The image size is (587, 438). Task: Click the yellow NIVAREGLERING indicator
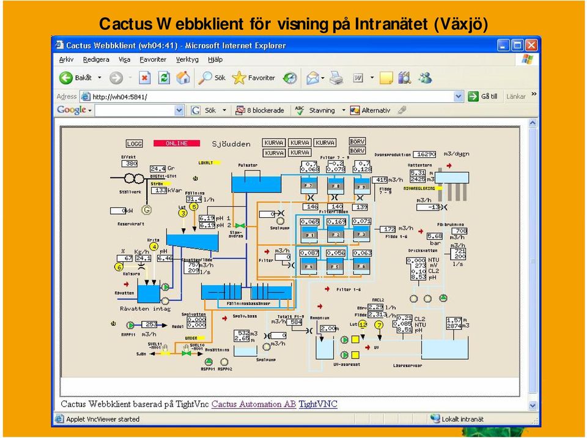(423, 188)
